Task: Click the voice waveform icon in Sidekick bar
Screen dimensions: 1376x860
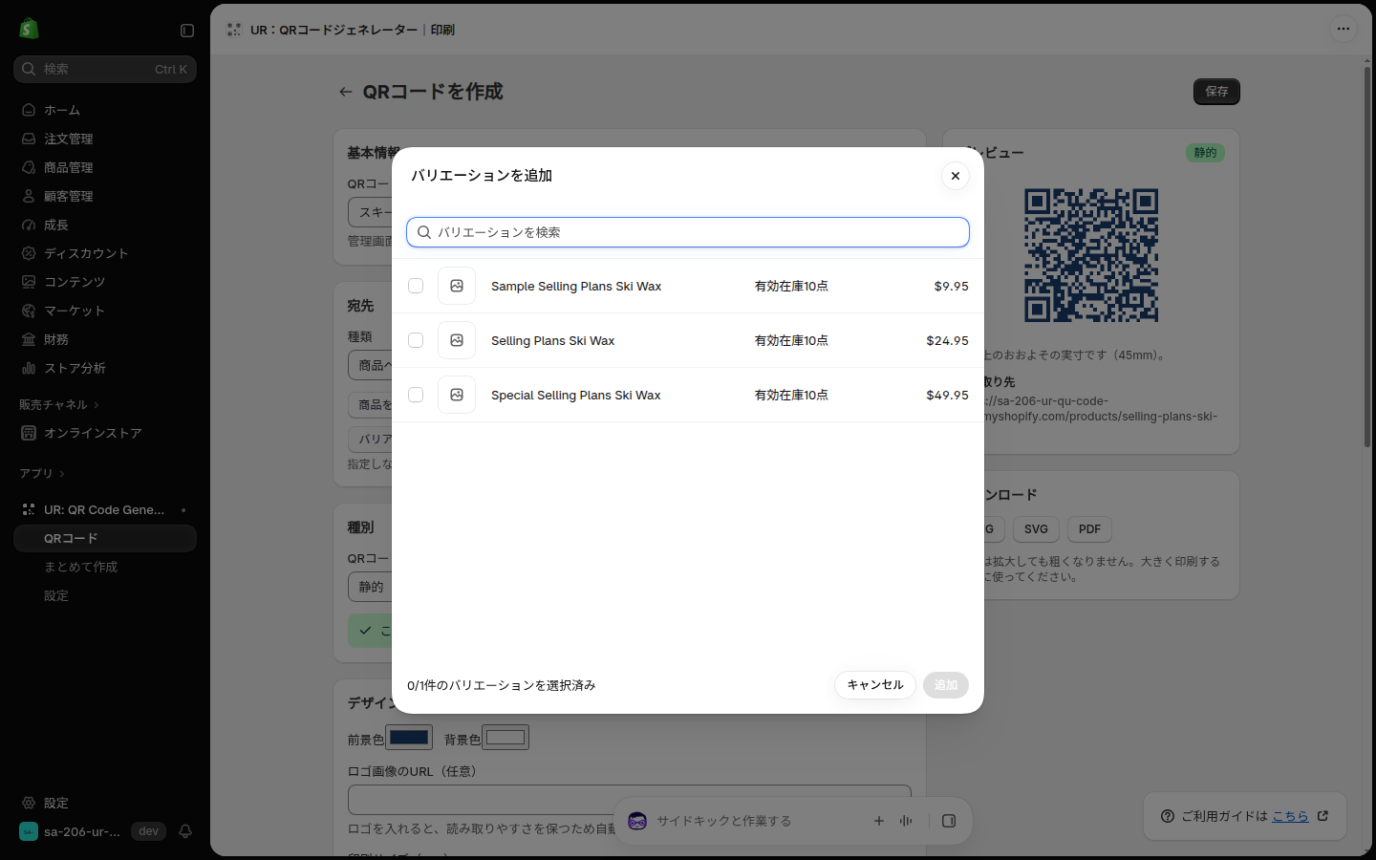Action: click(906, 821)
